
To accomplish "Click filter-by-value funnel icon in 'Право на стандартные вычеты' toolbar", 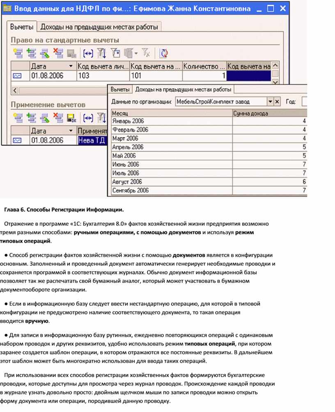I will (101, 53).
